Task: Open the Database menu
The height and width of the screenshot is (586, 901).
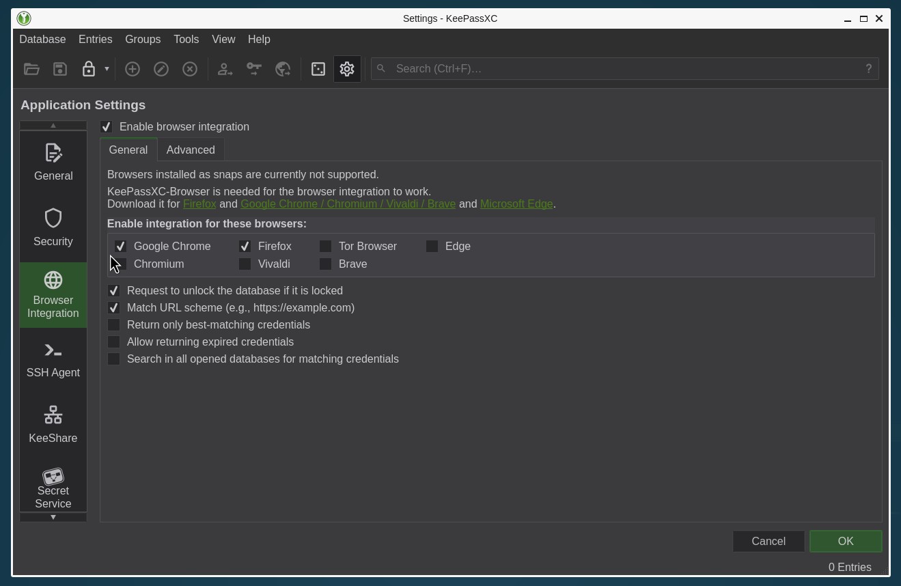Action: (42, 40)
